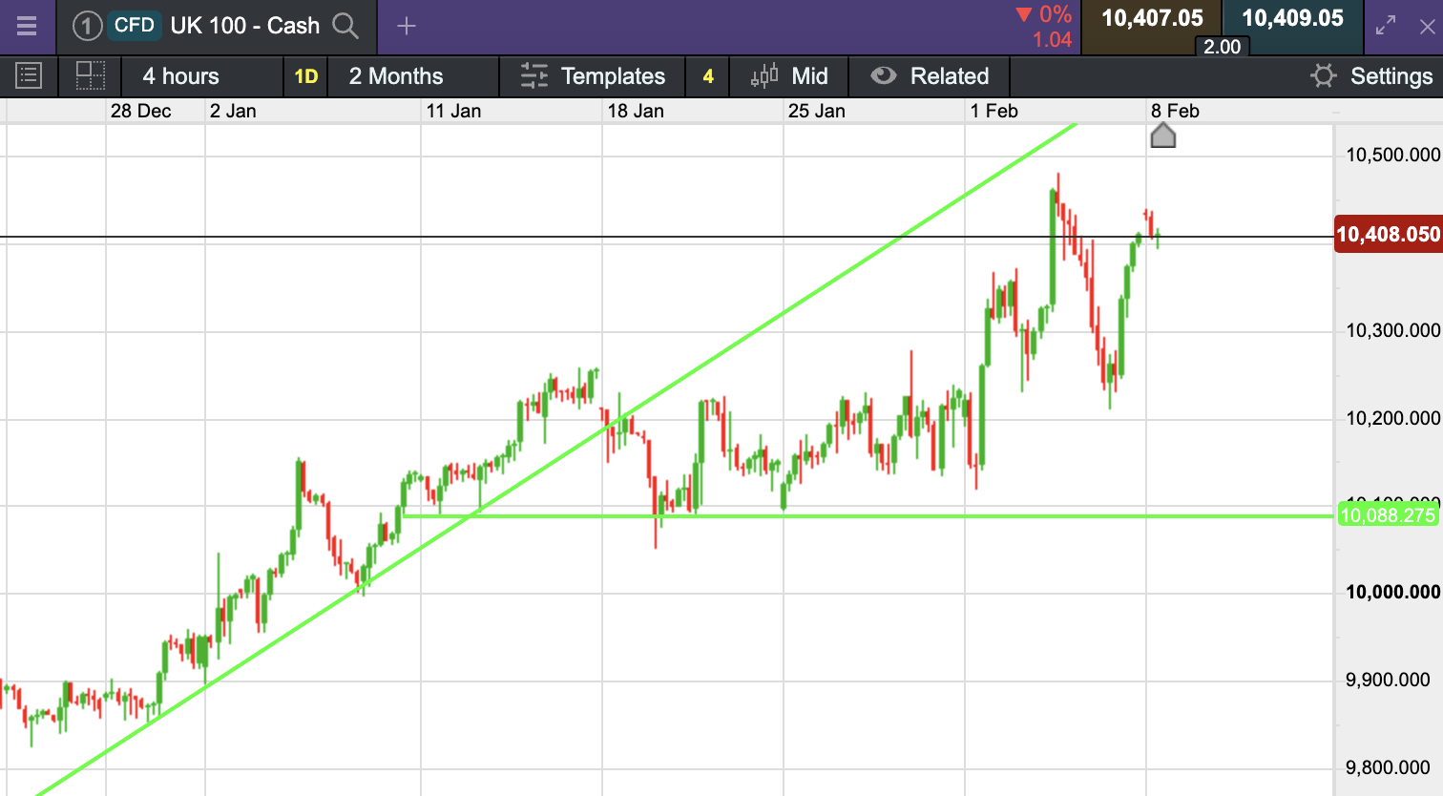Viewport: 1443px width, 796px height.
Task: Click the 10,000.000 price axis label
Action: click(x=1392, y=592)
